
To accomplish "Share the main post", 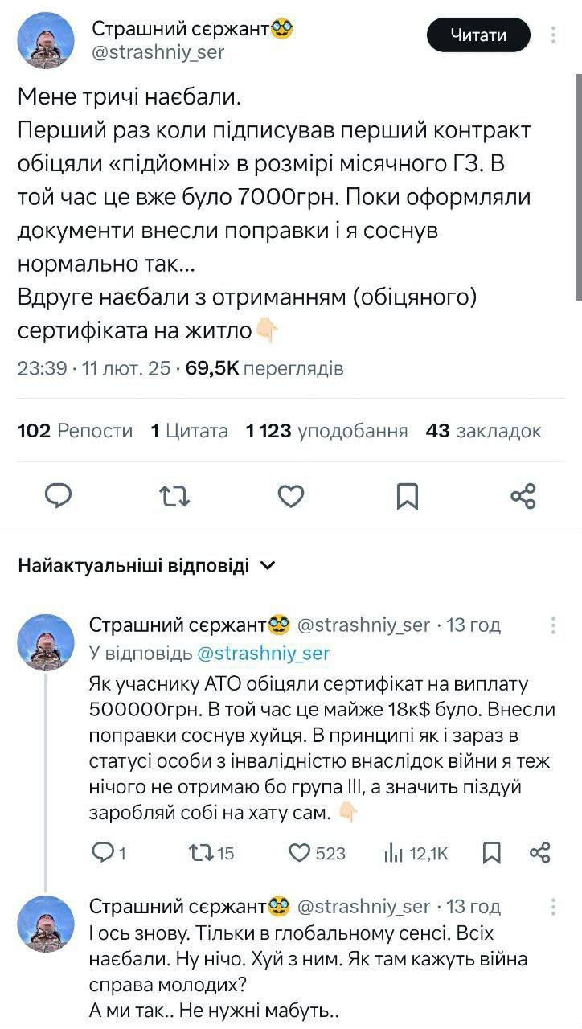I will 523,496.
